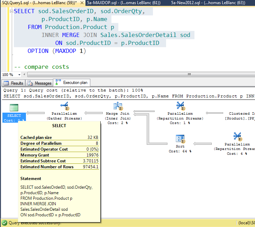Open the 100 % zoom dropdown
The image size is (255, 227).
[19, 75]
